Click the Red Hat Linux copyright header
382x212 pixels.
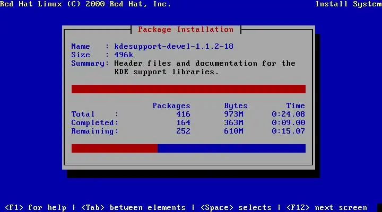(x=85, y=4)
